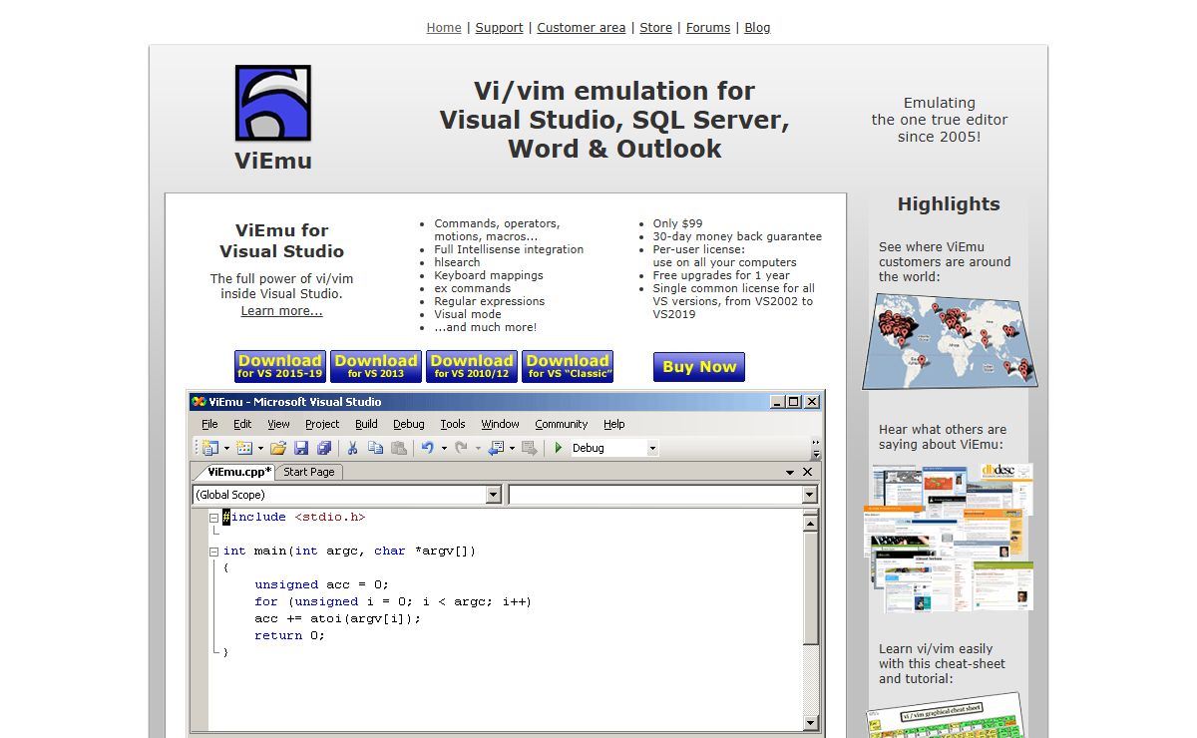This screenshot has height=738, width=1197.
Task: Click the Navigate Forward toolbar icon
Action: [530, 449]
